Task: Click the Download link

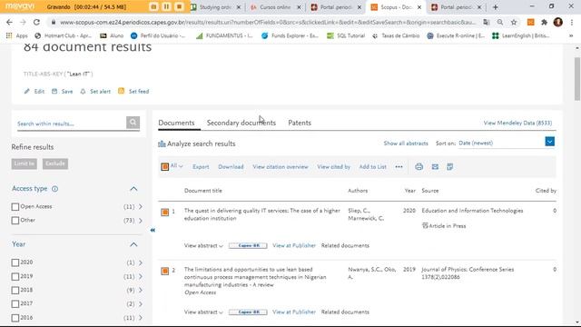Action: [231, 167]
